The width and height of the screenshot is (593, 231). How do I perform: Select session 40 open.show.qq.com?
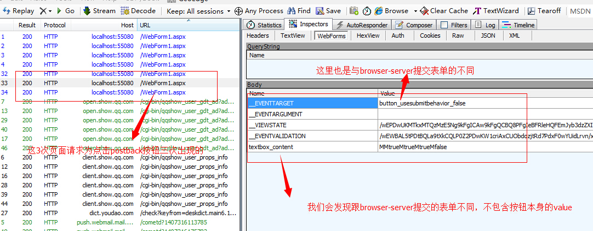click(x=119, y=129)
